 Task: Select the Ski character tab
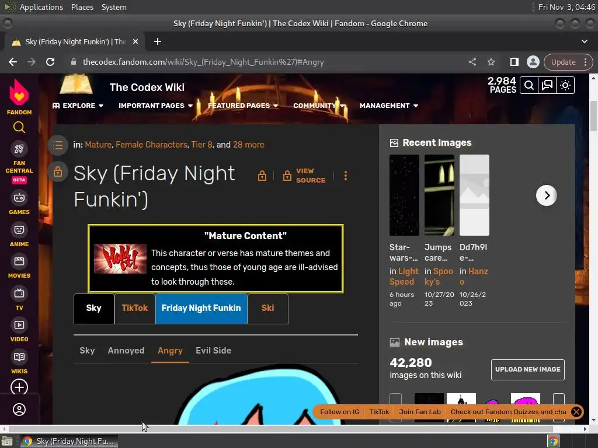(267, 309)
